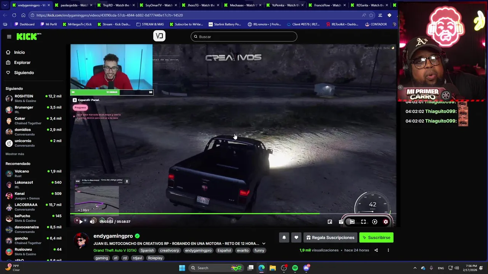Open davooxeneize recommended channel
This screenshot has width=488, height=274.
[x=34, y=229]
